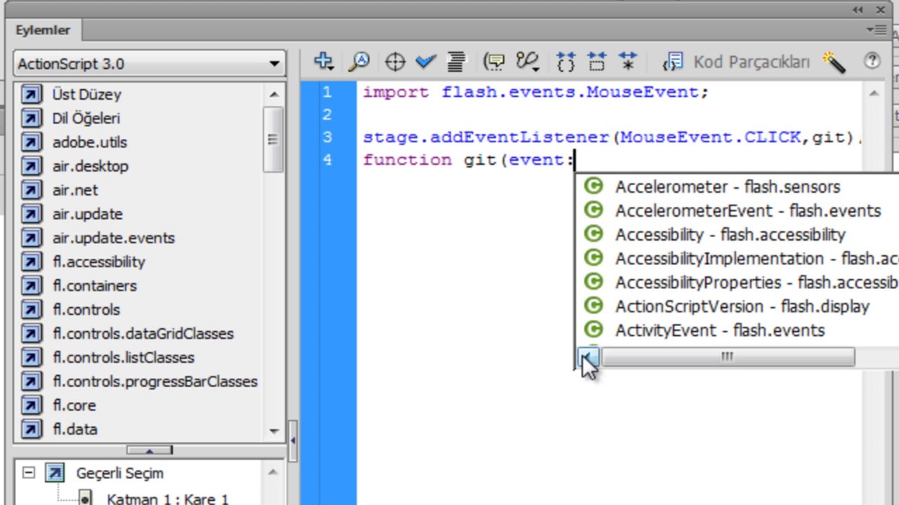899x505 pixels.
Task: Select Geçerli Seçim in script navigator
Action: pyautogui.click(x=119, y=473)
